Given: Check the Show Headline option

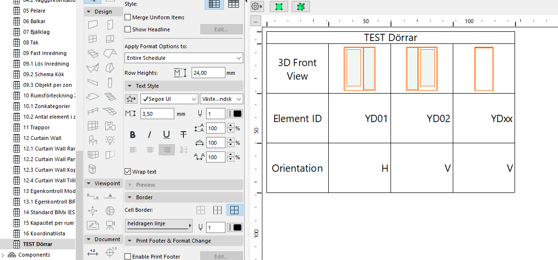Looking at the screenshot, I should click(x=128, y=29).
